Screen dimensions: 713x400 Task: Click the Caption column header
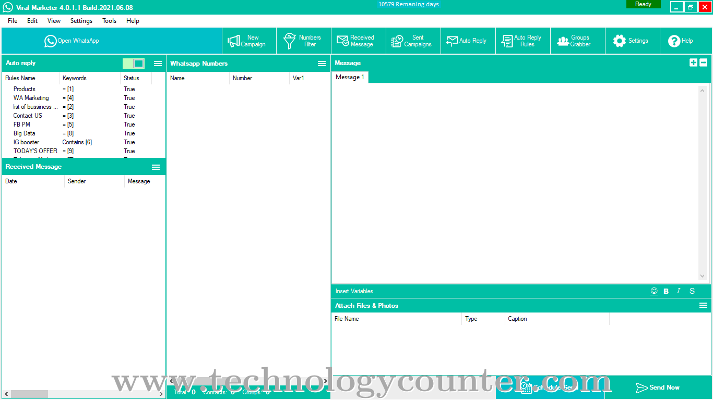click(x=557, y=319)
